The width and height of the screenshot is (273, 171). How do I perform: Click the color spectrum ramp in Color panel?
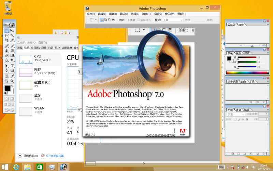[247, 73]
